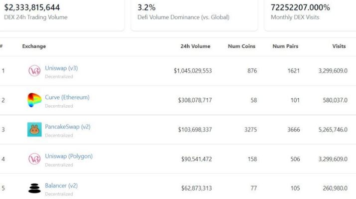Select the 876 coins cell
Image resolution: width=356 pixels, height=199 pixels.
(252, 71)
